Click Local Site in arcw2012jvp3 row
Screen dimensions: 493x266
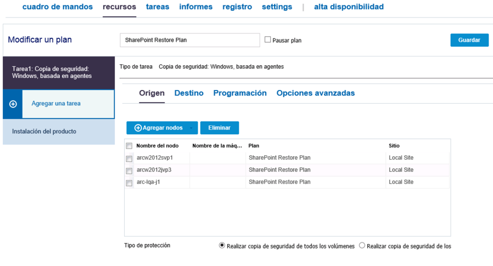401,170
